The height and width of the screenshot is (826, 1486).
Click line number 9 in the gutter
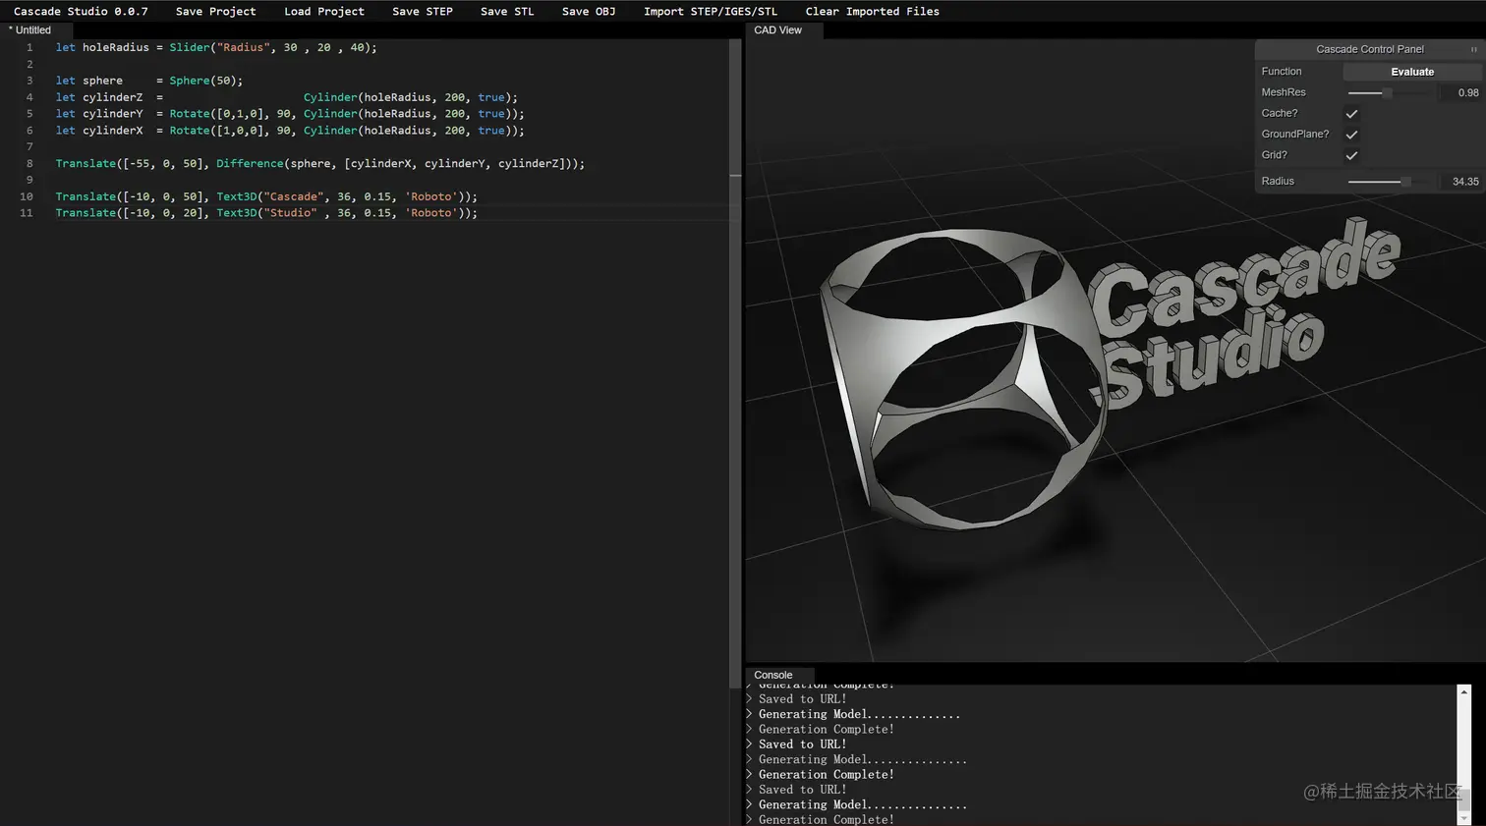coord(29,180)
